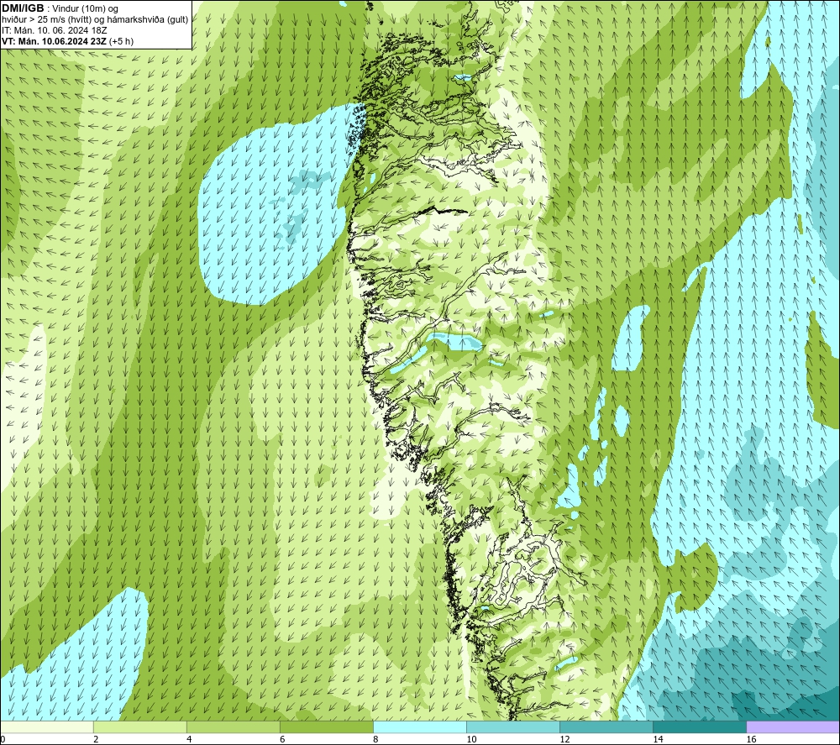840x745 pixels.
Task: Click the light cyan 8–10 m/s legend swatch
Action: tap(420, 727)
